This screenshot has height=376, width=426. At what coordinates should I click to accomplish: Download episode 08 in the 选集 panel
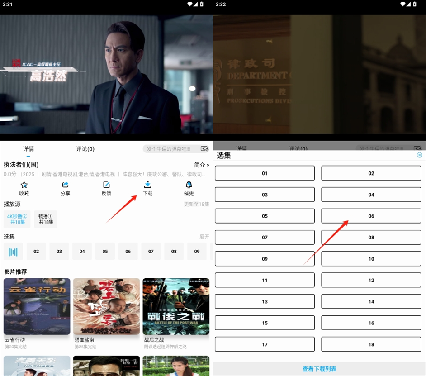point(371,238)
